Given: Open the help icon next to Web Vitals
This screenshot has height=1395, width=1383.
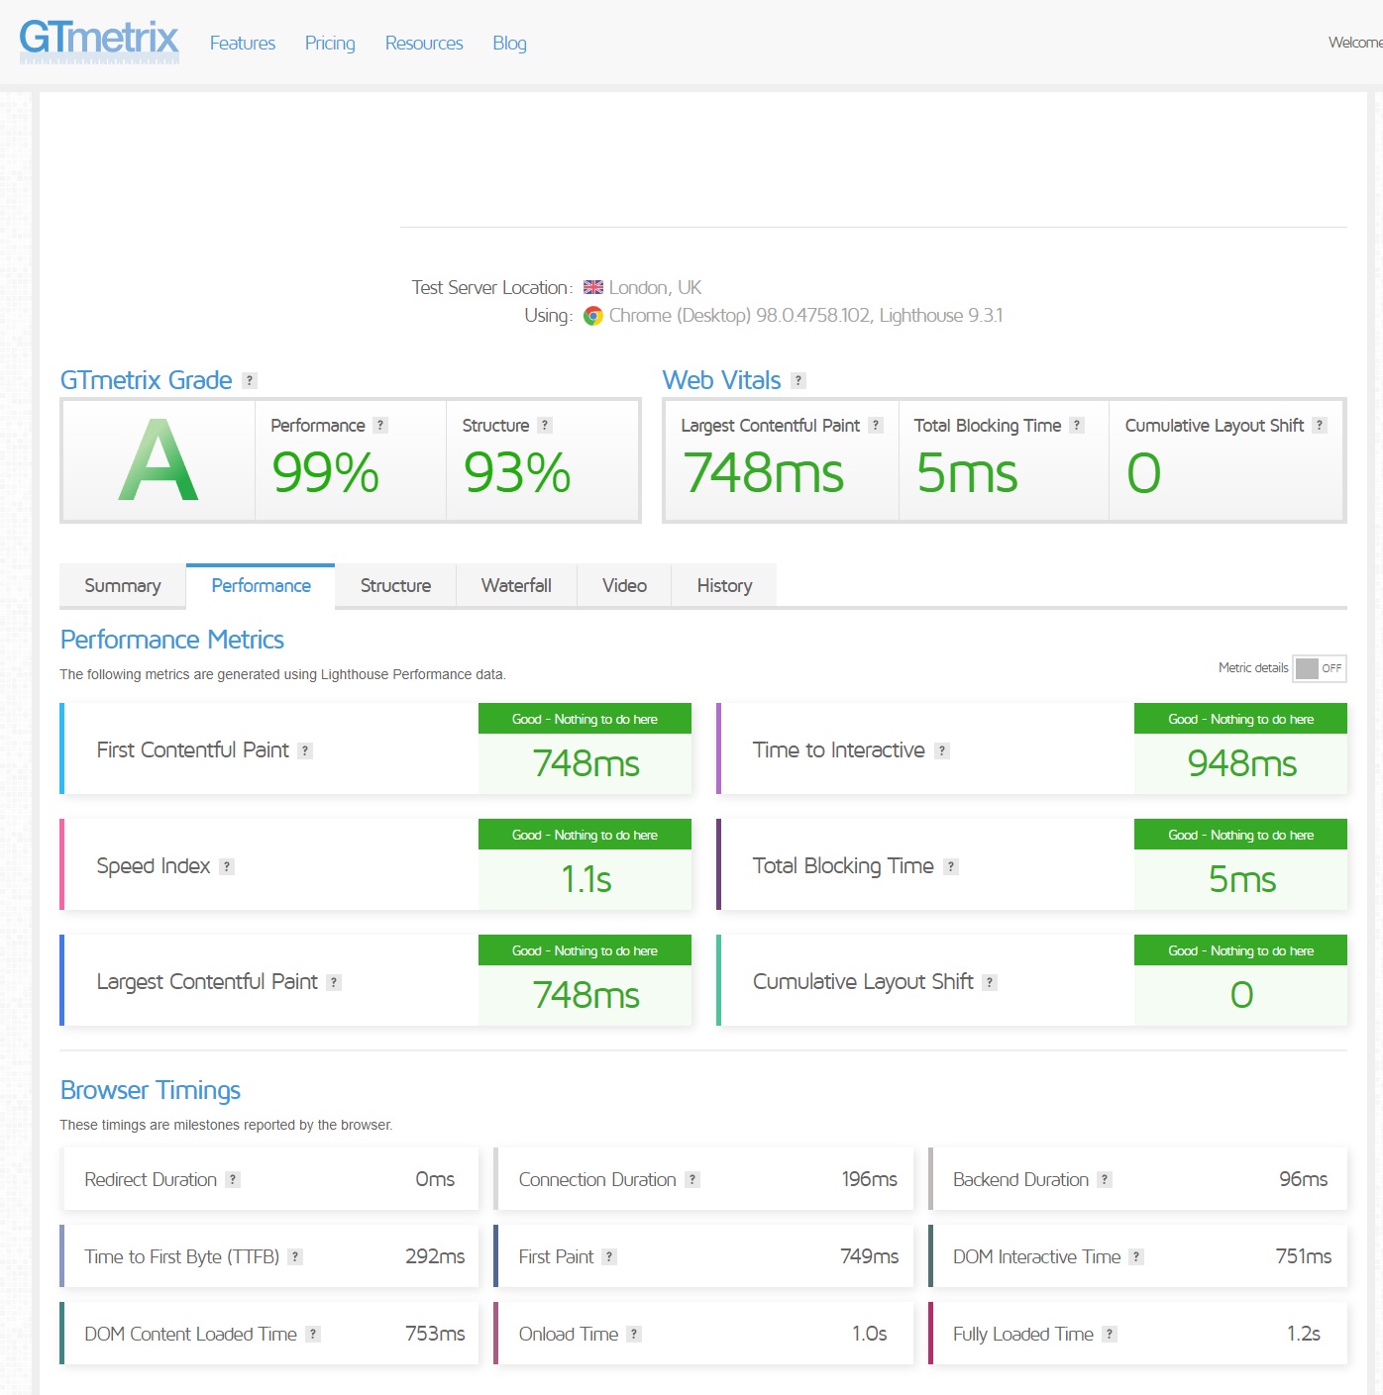Looking at the screenshot, I should (x=798, y=380).
